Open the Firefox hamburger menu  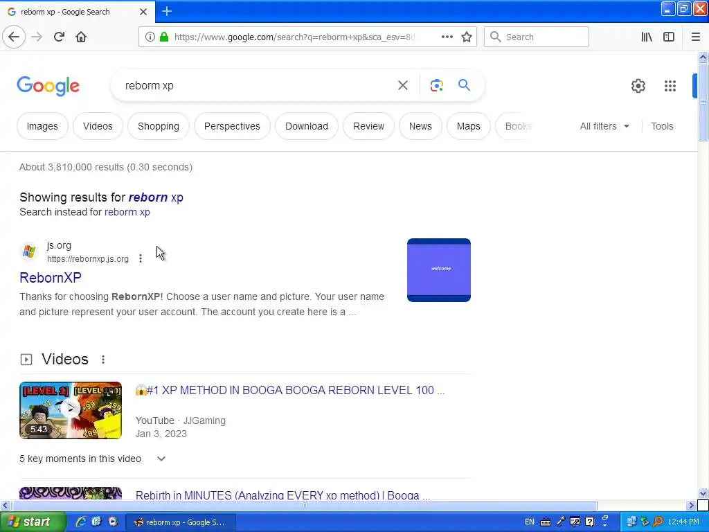(x=695, y=37)
